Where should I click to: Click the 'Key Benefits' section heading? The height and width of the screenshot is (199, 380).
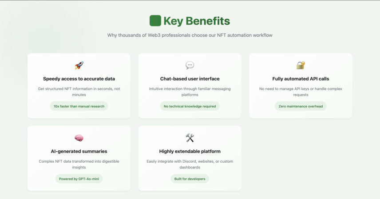(197, 21)
